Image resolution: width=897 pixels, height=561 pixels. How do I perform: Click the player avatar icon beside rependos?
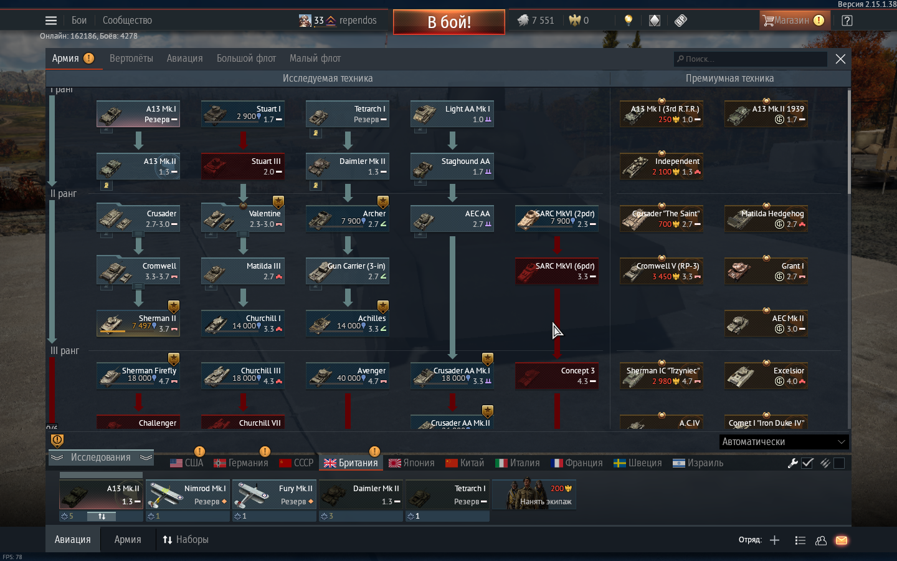pos(305,21)
